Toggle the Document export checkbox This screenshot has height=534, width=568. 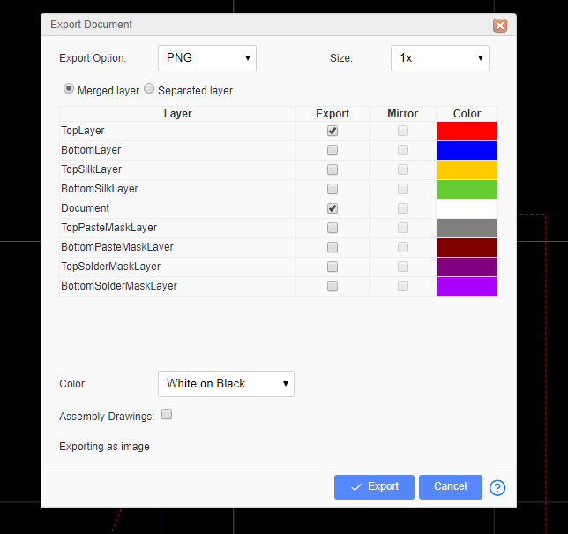[333, 208]
